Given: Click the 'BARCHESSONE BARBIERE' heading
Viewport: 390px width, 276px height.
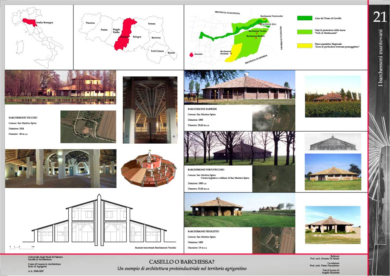Looking at the screenshot, I should click(x=202, y=109).
